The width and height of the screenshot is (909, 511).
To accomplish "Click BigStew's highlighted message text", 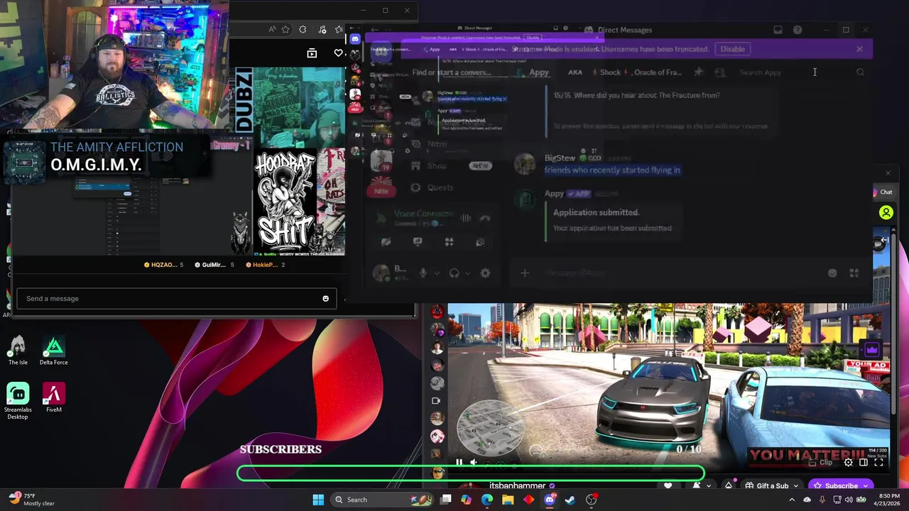I will click(x=612, y=170).
